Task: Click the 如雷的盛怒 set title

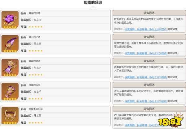Action: tap(93, 2)
